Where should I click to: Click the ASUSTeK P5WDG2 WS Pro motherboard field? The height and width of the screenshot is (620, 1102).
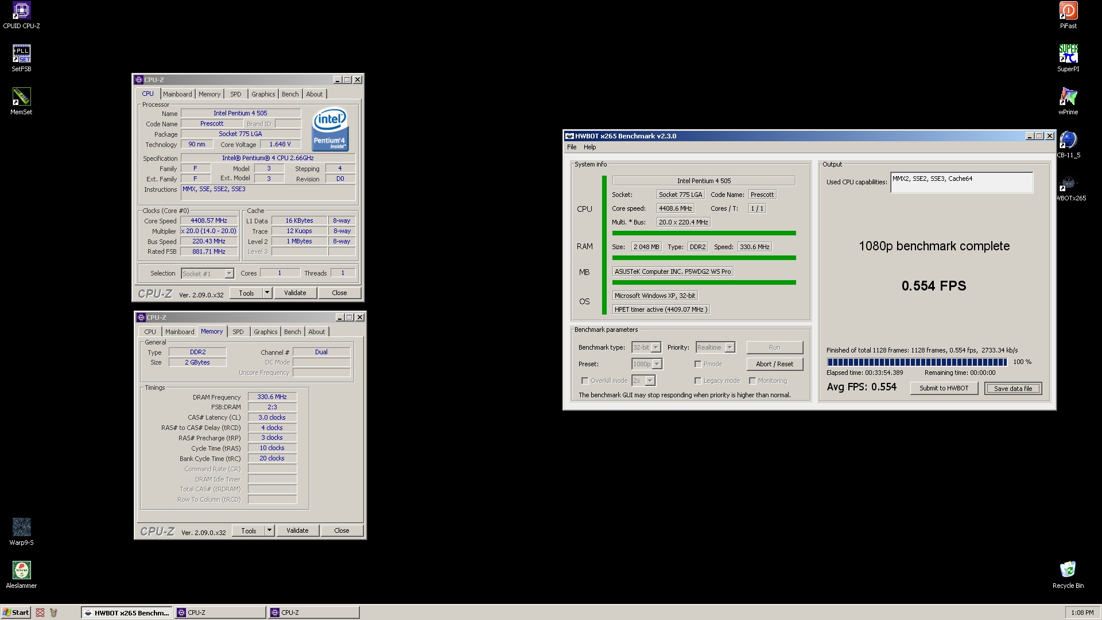tap(673, 272)
